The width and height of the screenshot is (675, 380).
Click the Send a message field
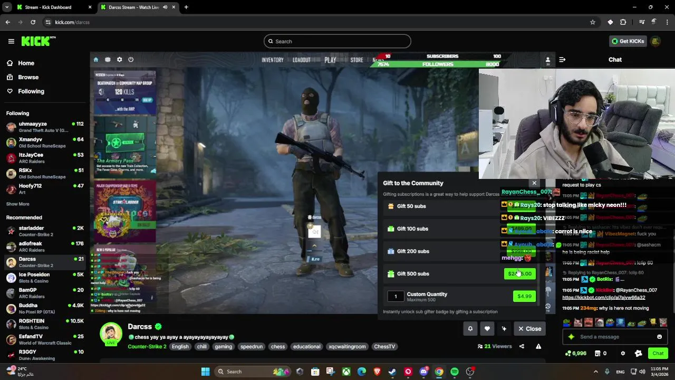tap(614, 337)
